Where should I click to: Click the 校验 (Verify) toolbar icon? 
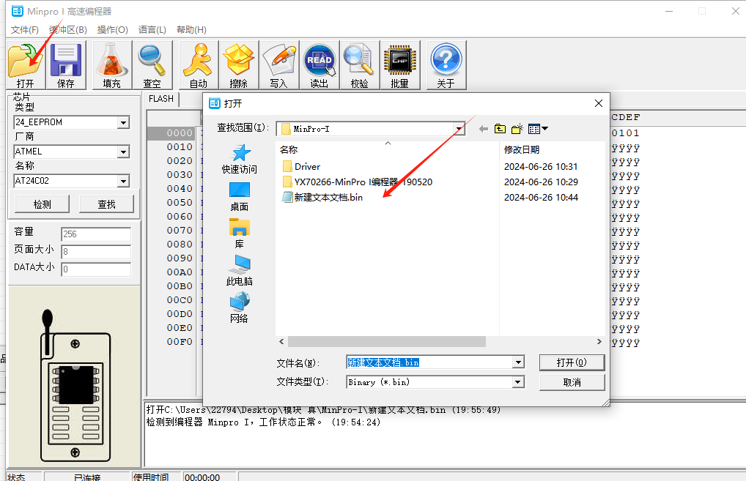pos(359,64)
